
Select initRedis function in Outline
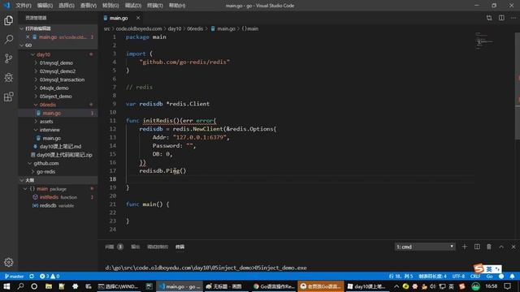[x=58, y=197]
